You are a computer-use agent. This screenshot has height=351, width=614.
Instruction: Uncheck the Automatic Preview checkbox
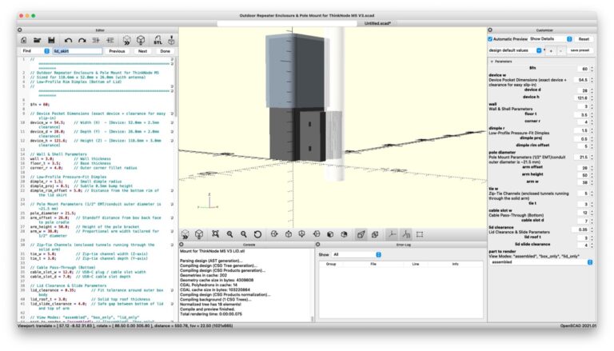tap(490, 39)
